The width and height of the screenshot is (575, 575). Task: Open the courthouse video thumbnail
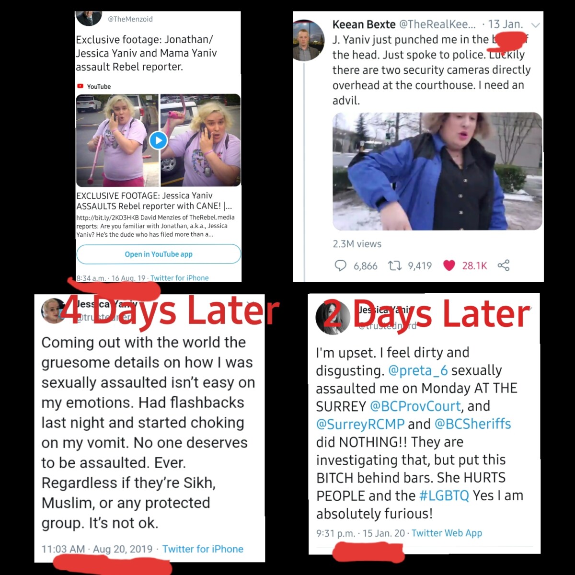pyautogui.click(x=437, y=171)
